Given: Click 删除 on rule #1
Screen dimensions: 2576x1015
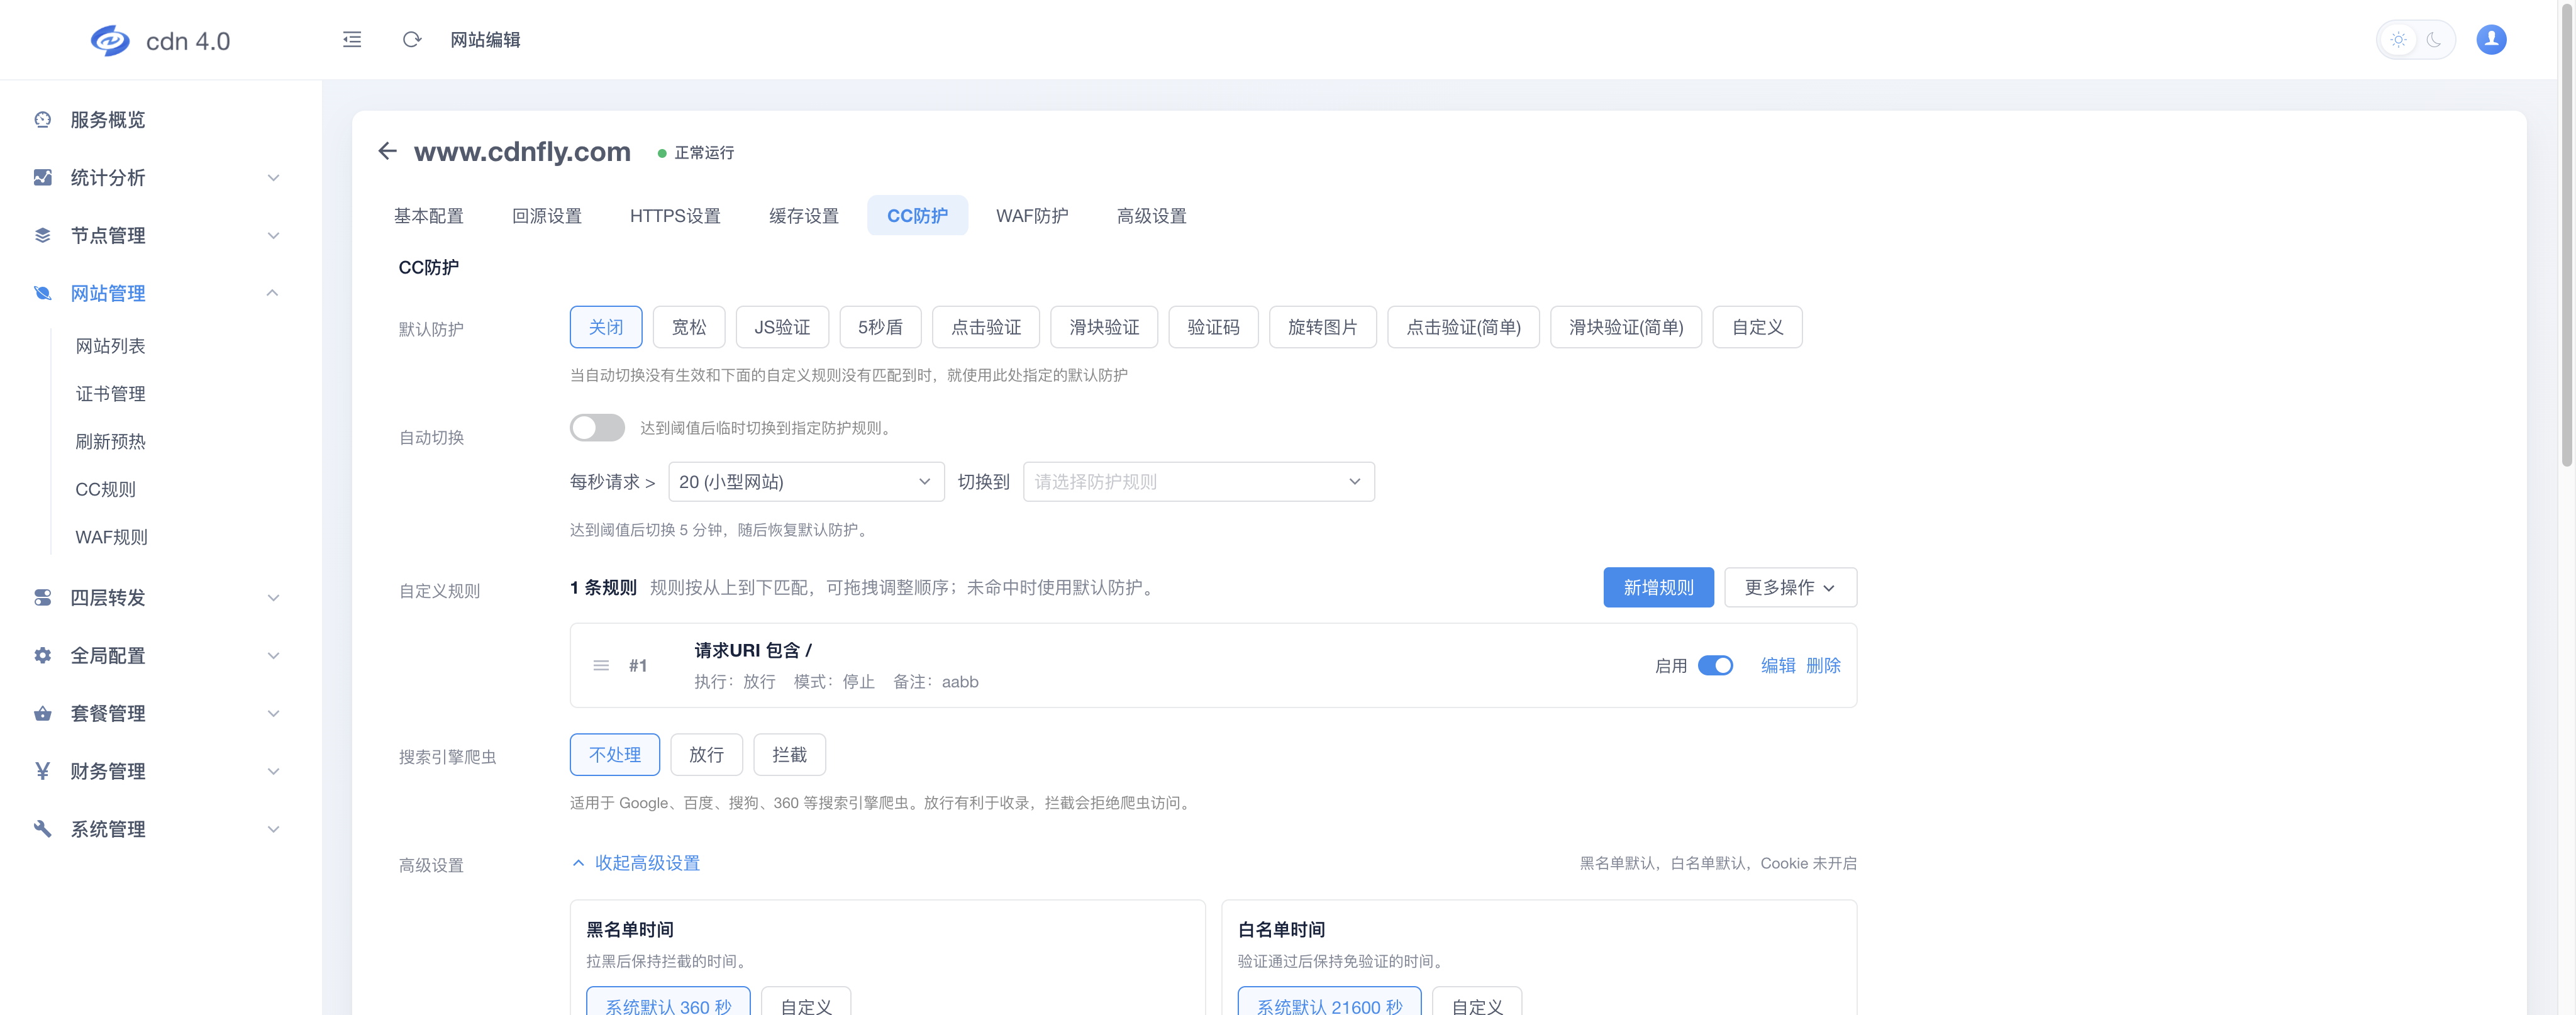Looking at the screenshot, I should click(1823, 666).
